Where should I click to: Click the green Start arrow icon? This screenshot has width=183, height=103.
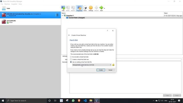click(x=101, y=8)
